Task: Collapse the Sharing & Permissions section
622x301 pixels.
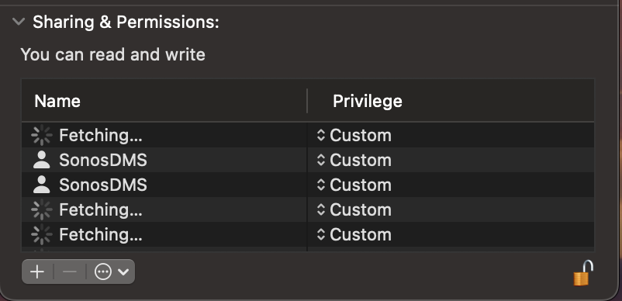Action: point(19,22)
